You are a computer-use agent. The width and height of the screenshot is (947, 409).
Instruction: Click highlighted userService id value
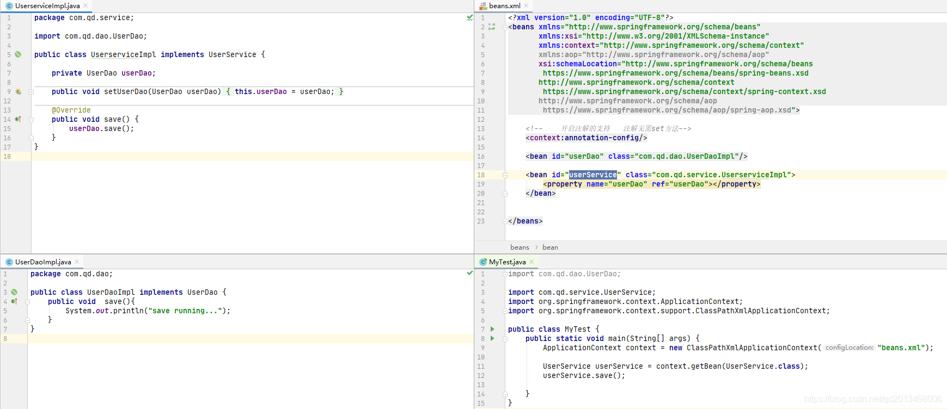pyautogui.click(x=593, y=175)
